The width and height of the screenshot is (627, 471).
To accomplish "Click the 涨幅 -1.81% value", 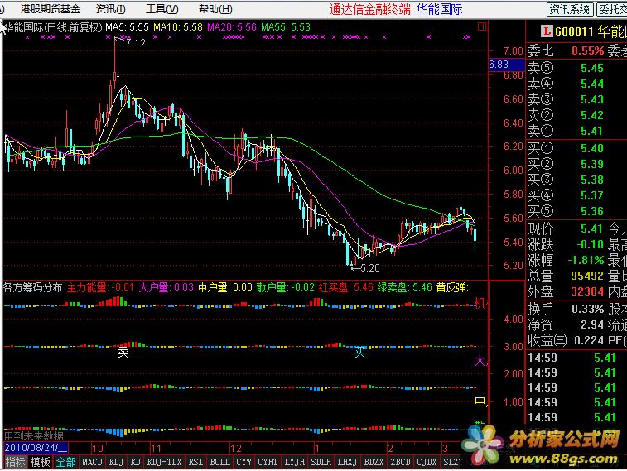I will pyautogui.click(x=586, y=260).
